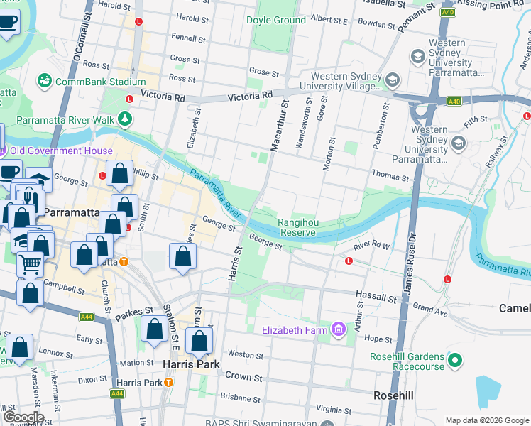Open the Elizabeth Farm museum marker
The height and width of the screenshot is (426, 531).
(x=339, y=329)
